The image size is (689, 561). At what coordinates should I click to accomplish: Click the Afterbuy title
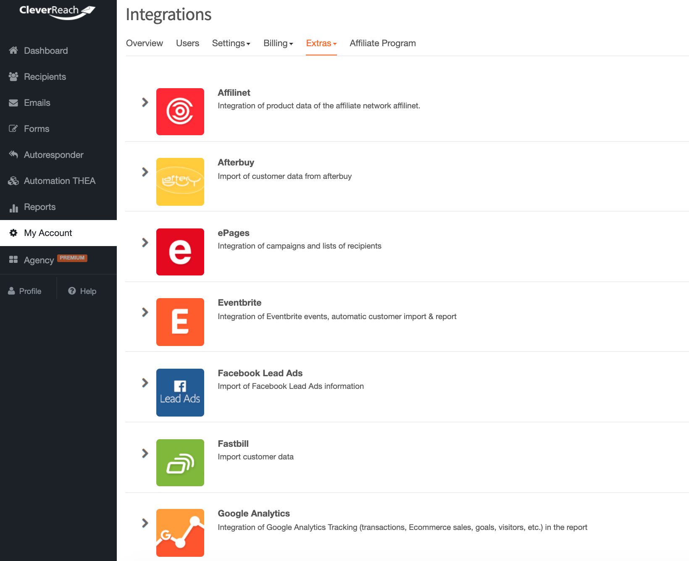236,163
